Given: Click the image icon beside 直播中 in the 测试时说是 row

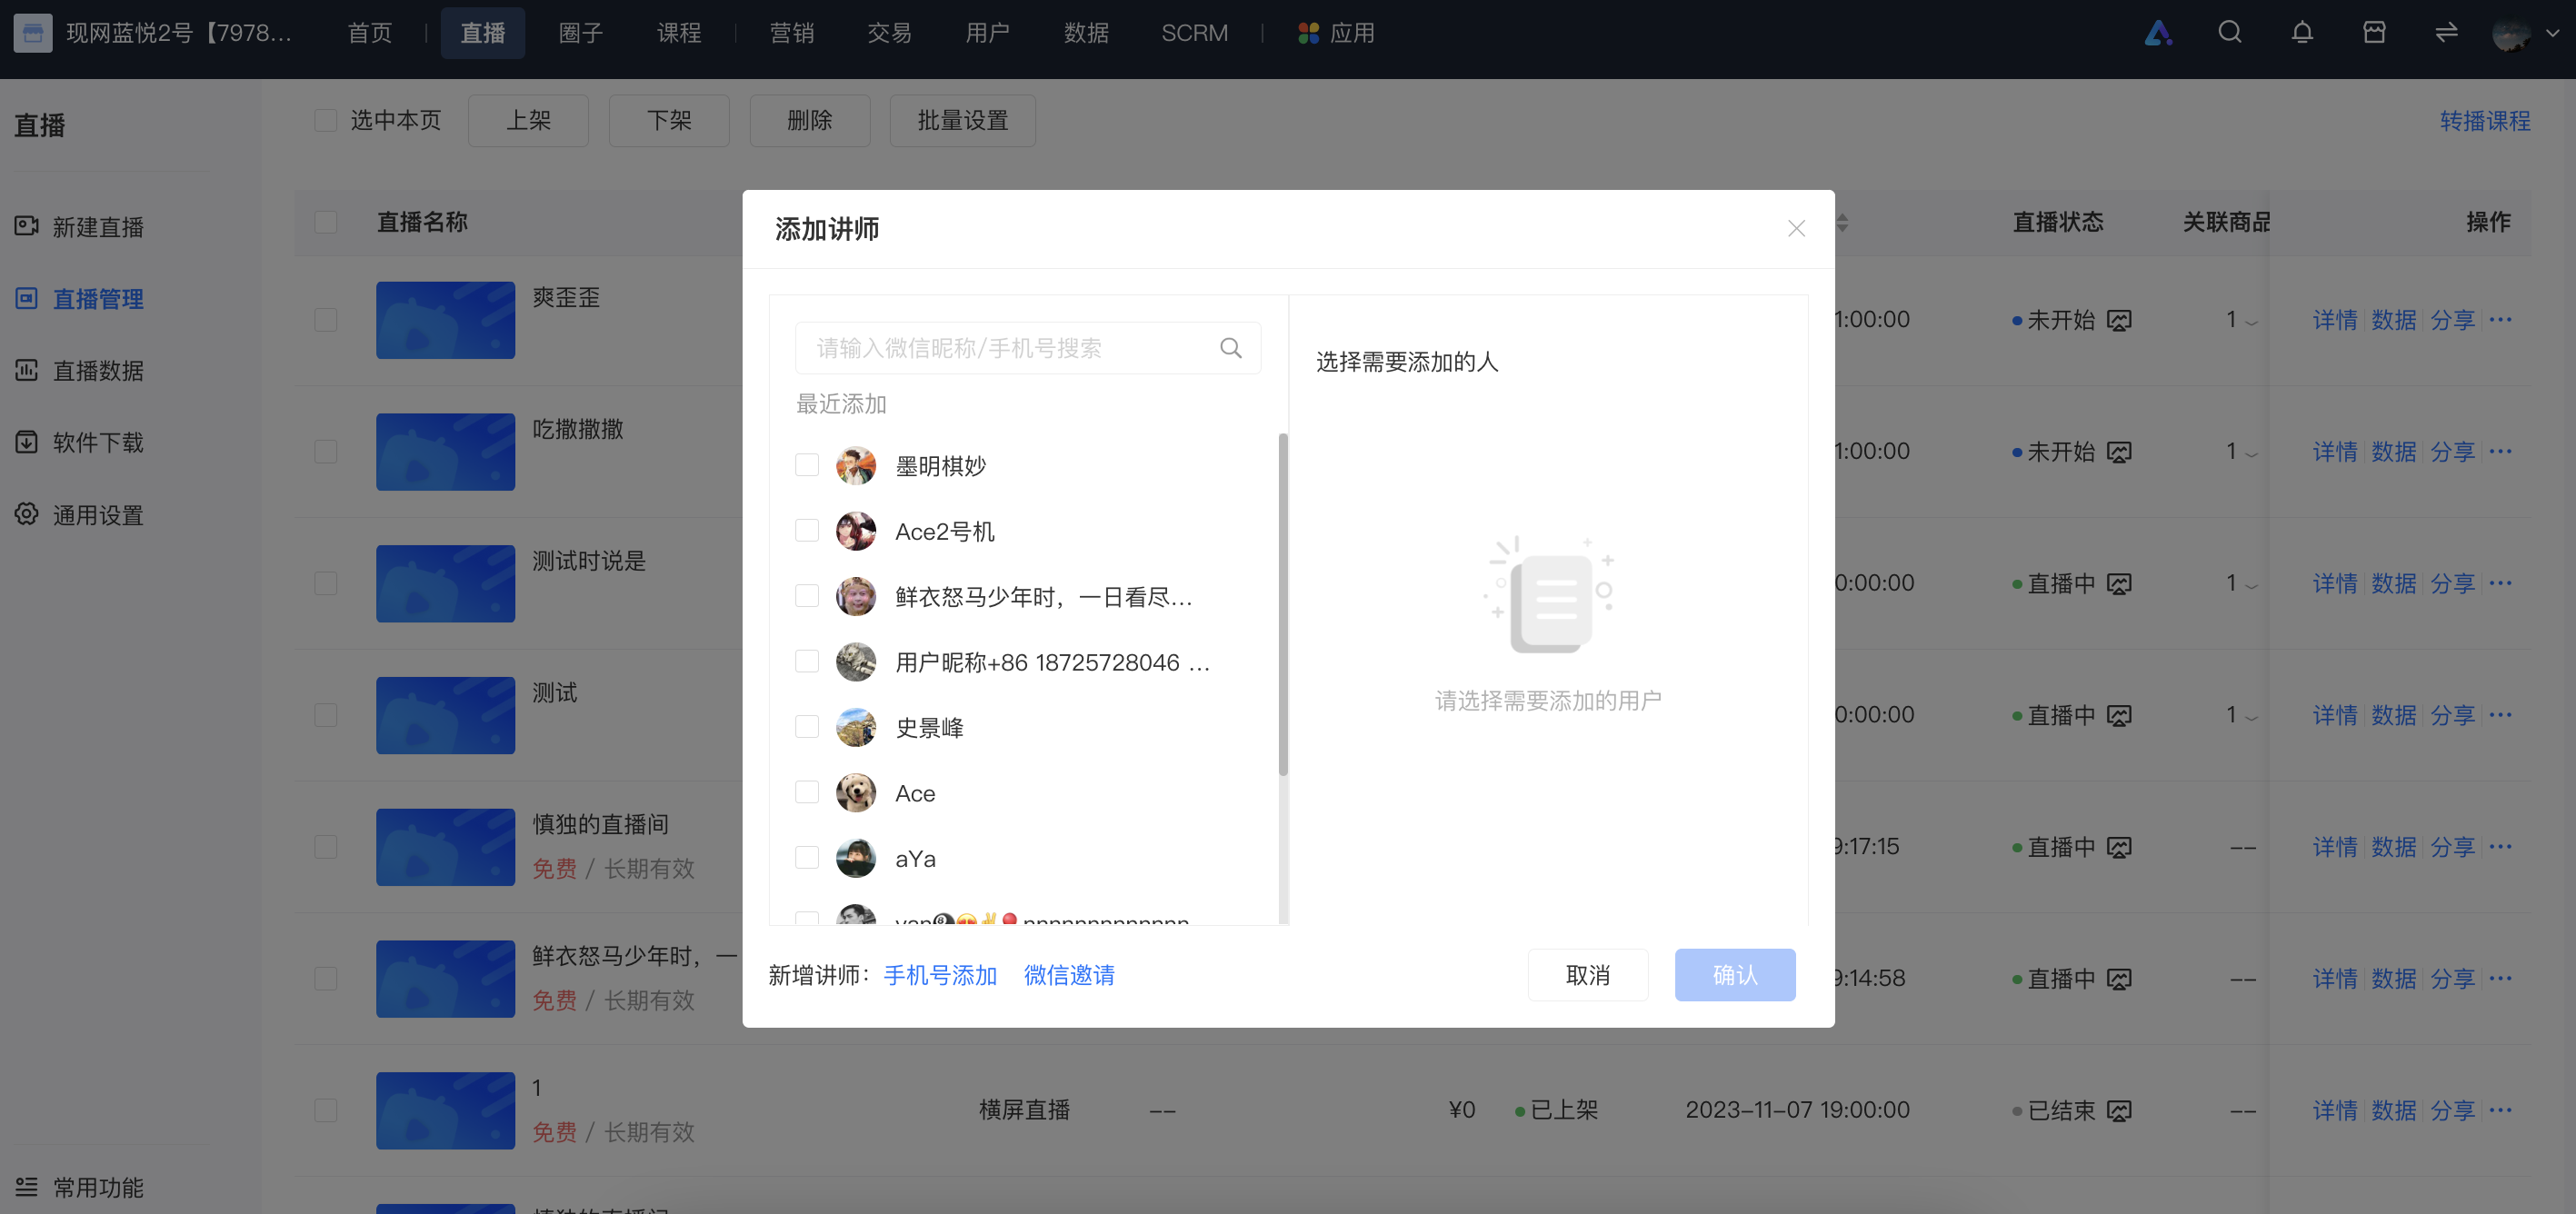Looking at the screenshot, I should (2119, 584).
